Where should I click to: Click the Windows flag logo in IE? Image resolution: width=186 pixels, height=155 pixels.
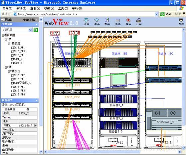coord(181,8)
